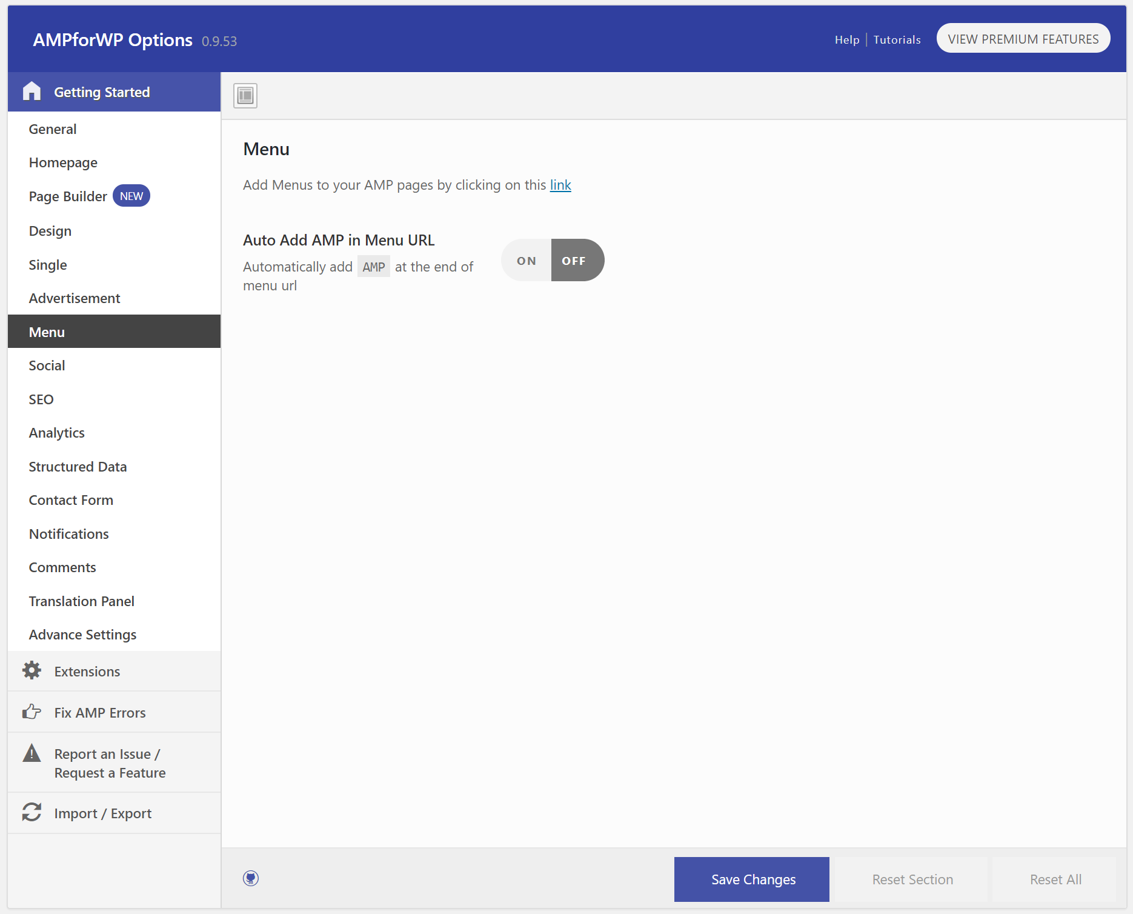Switch to the SEO settings panel
Viewport: 1133px width, 914px height.
[41, 399]
